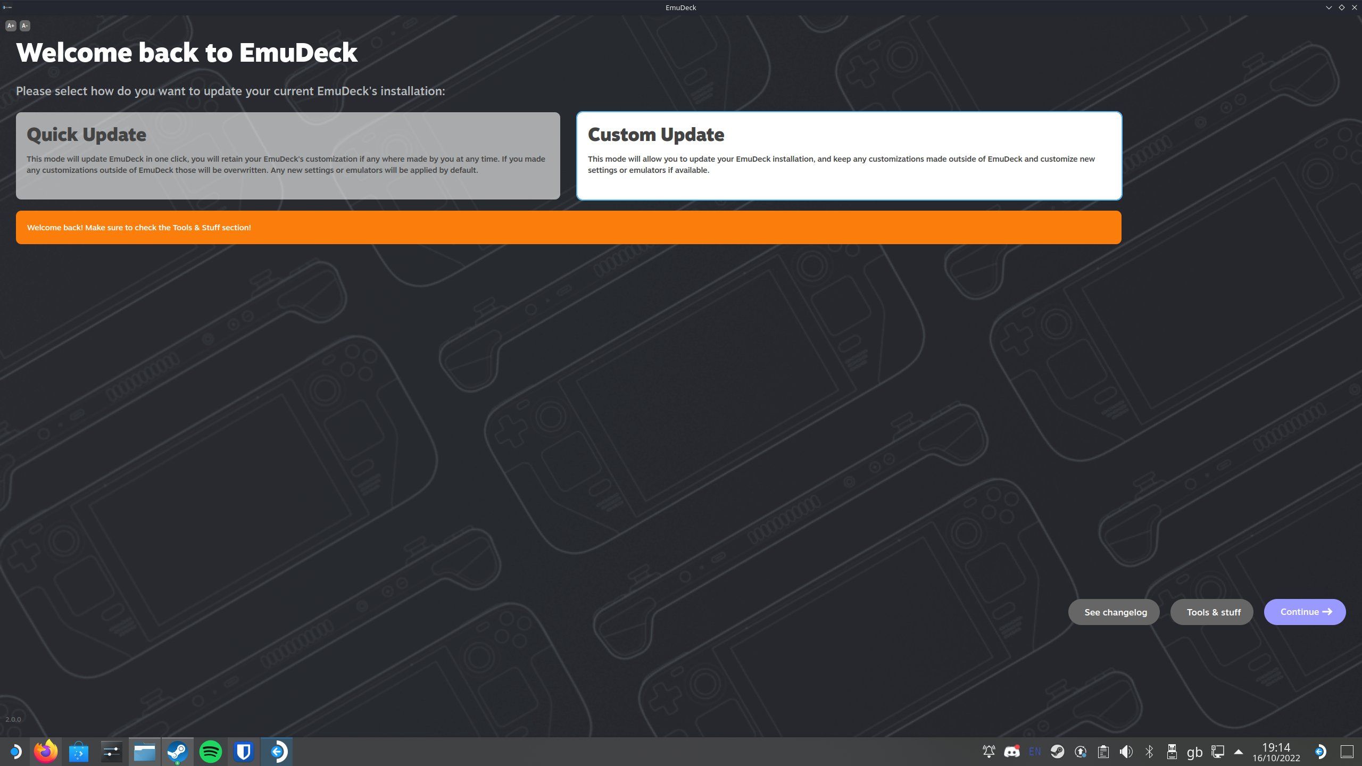
Task: Open the audio volume tray icon
Action: click(1126, 752)
